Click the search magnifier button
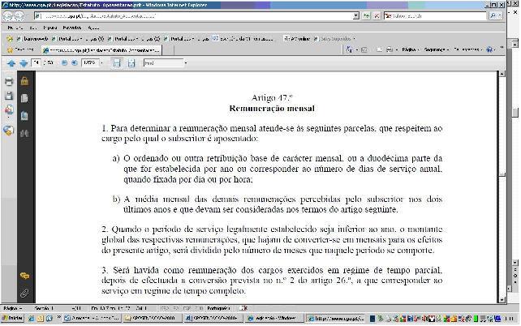 click(493, 15)
